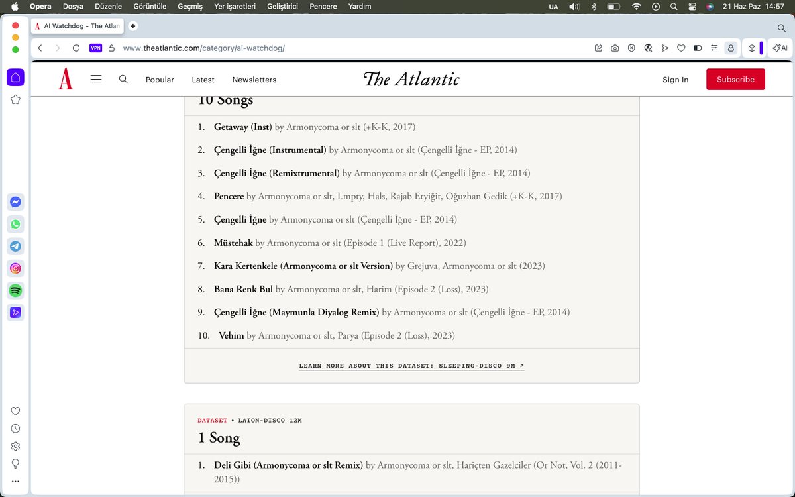Click the ad blocker shield icon
Viewport: 795px width, 497px height.
pyautogui.click(x=631, y=48)
